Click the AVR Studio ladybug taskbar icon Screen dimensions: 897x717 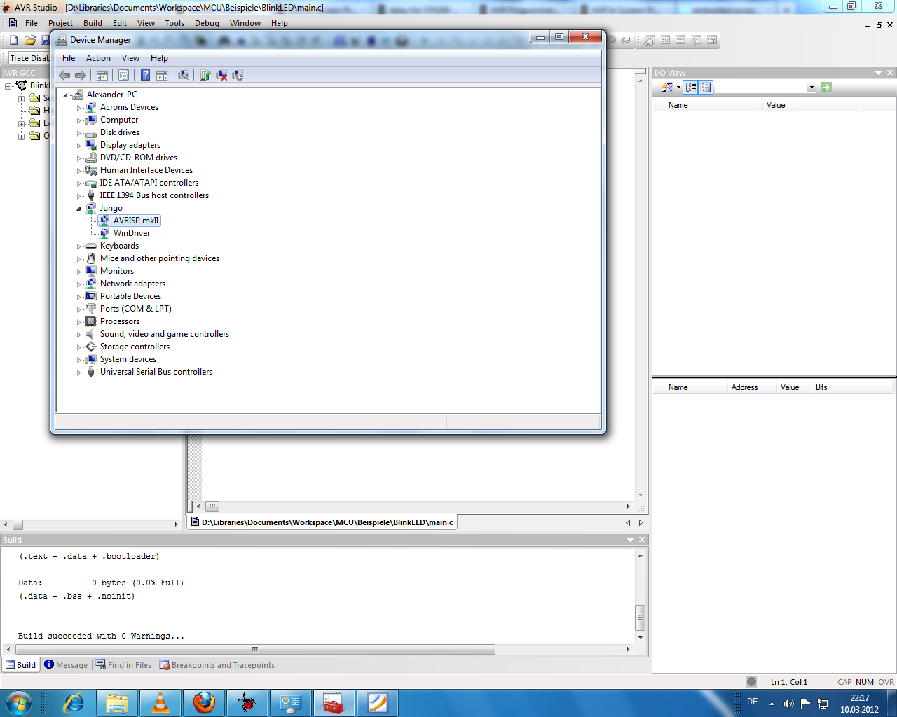tap(247, 703)
